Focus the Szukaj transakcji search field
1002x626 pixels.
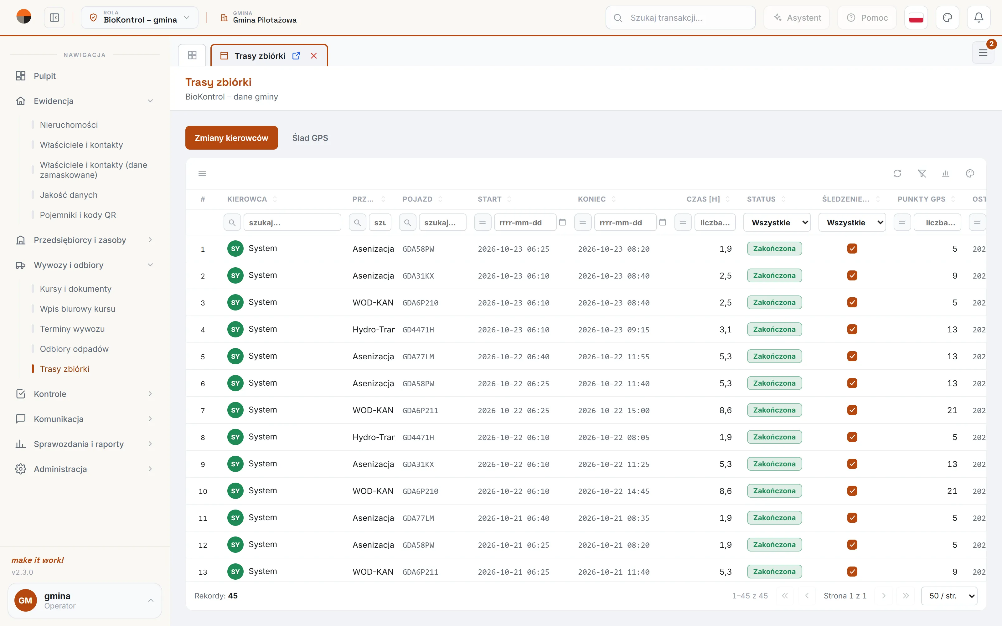pos(680,18)
